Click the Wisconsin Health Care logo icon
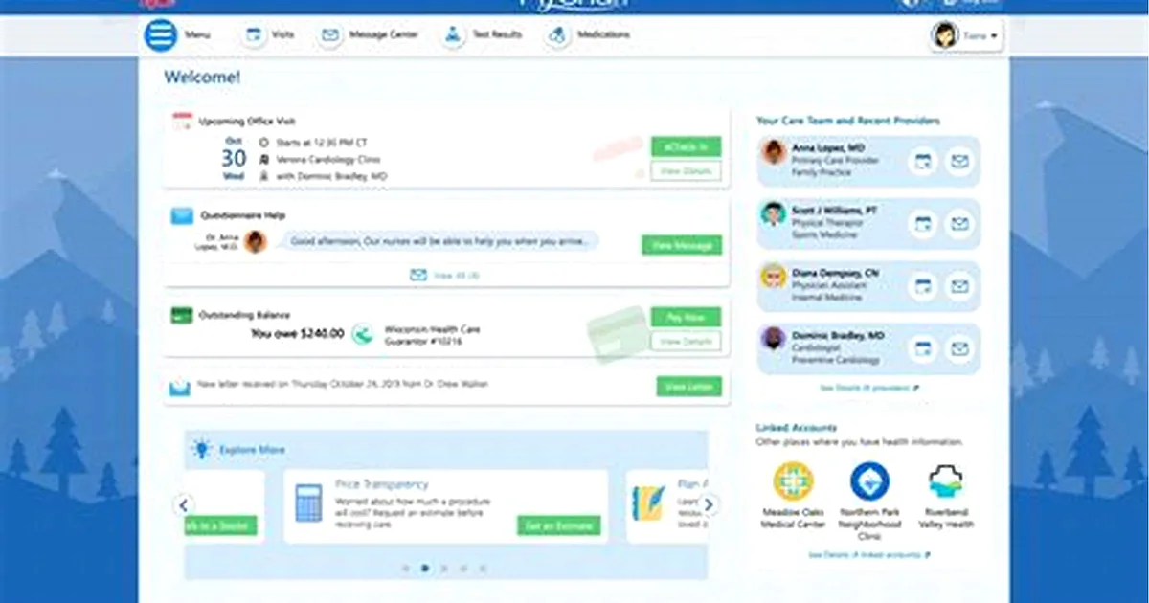This screenshot has width=1149, height=603. pyautogui.click(x=363, y=334)
